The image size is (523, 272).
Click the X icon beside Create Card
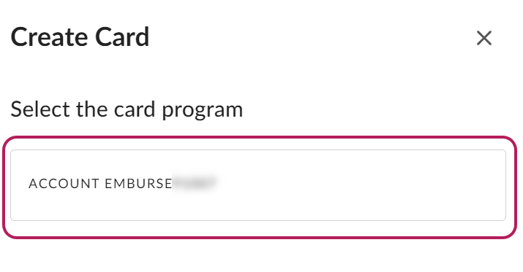click(x=484, y=38)
